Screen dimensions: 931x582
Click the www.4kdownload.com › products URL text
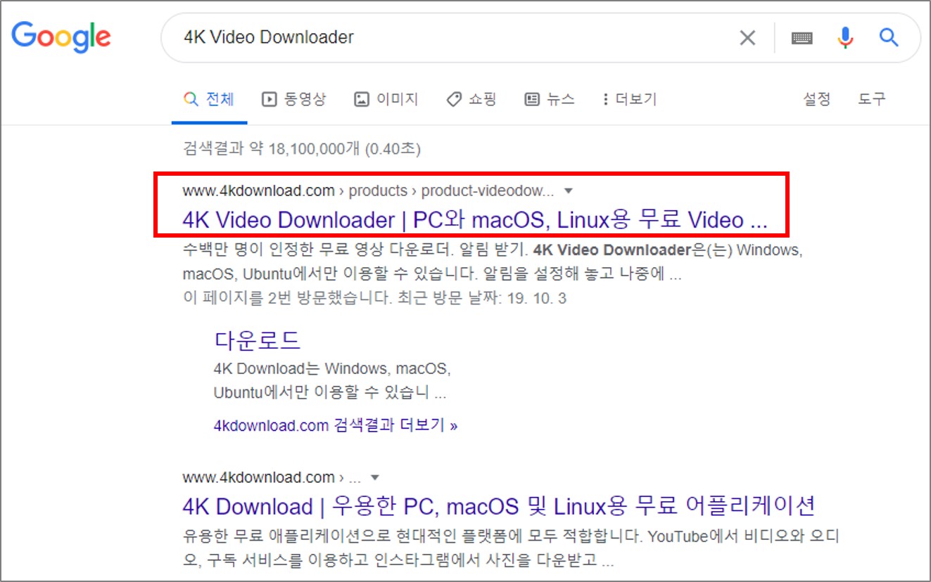pyautogui.click(x=295, y=190)
